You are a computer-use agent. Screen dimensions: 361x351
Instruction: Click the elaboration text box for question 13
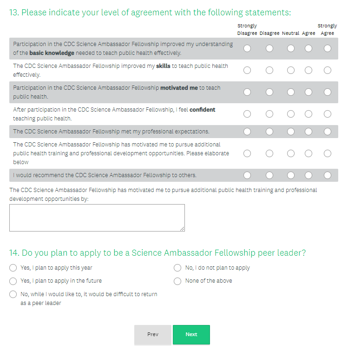(x=97, y=218)
